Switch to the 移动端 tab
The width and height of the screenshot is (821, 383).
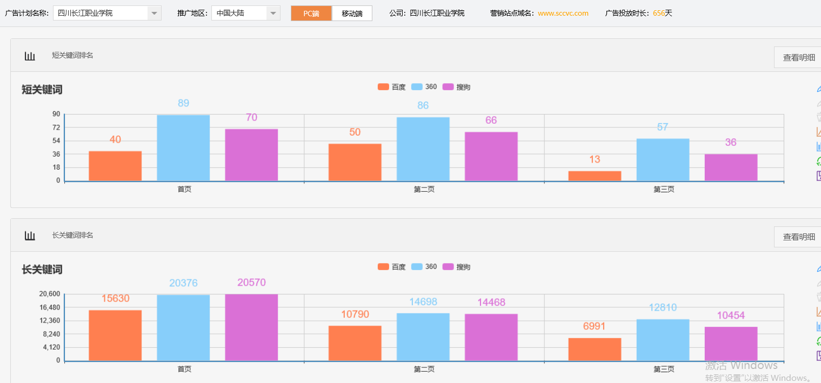[x=352, y=14]
